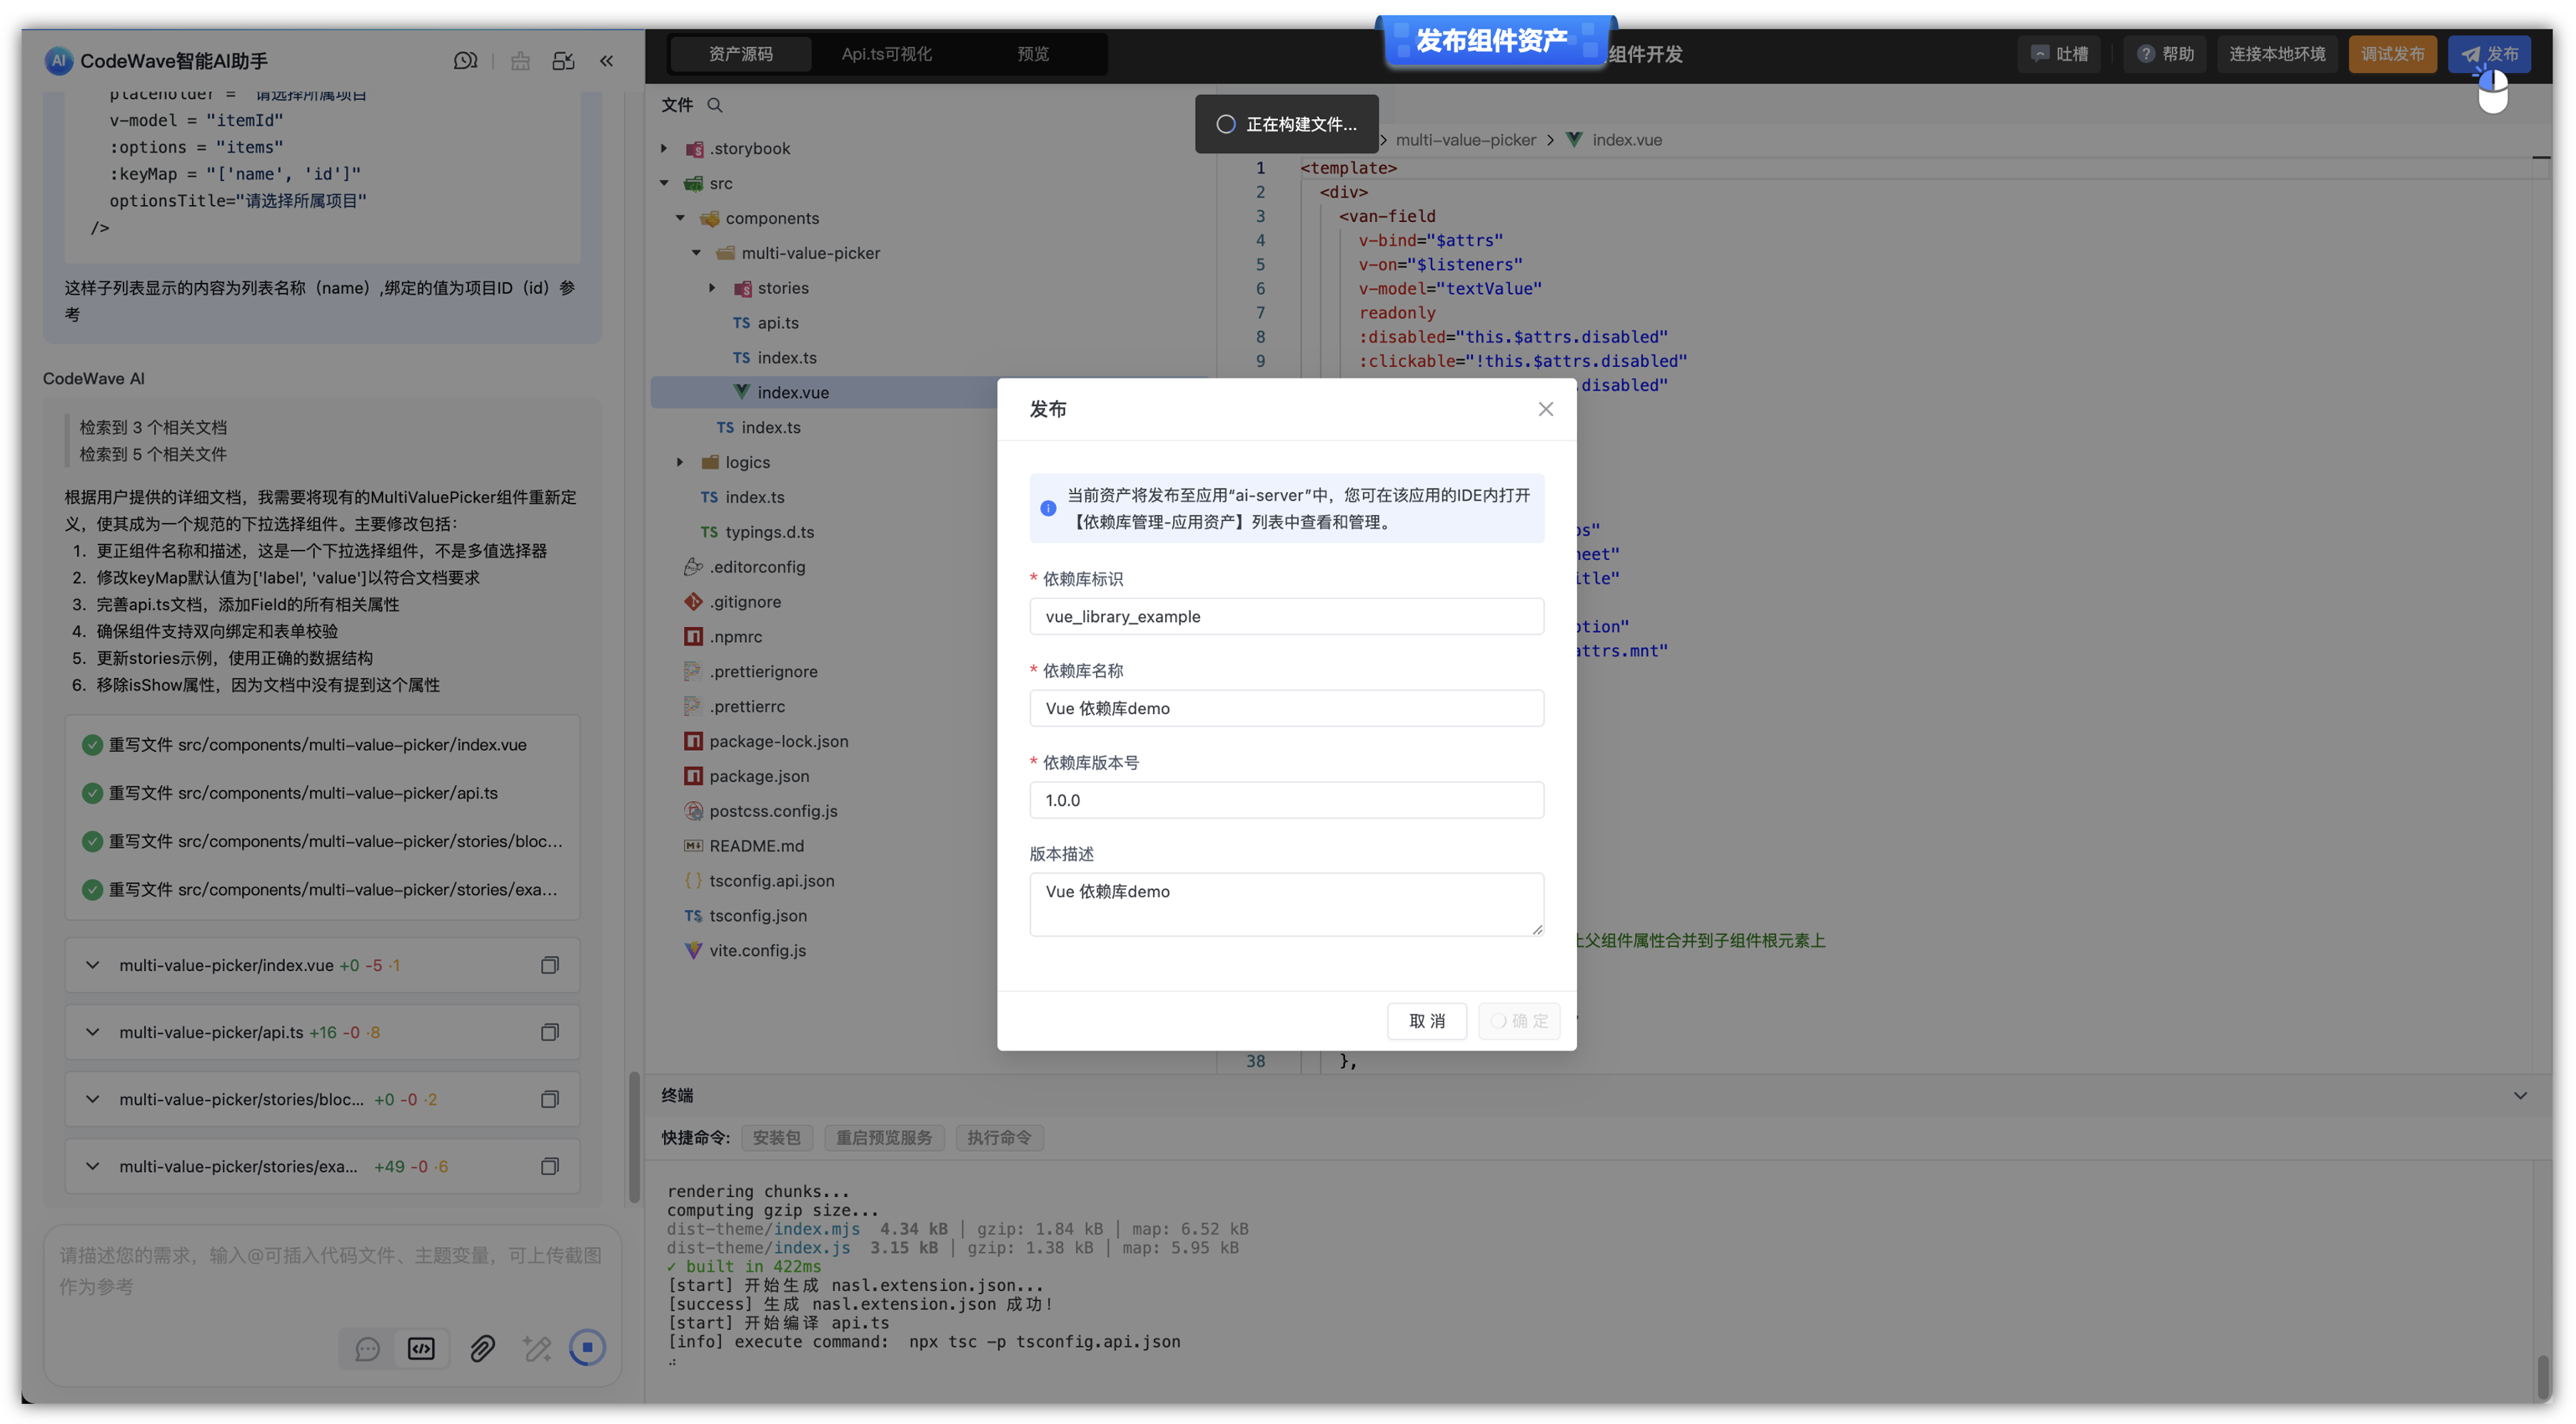Click 取消 in the publish dialog
The height and width of the screenshot is (1424, 2576).
click(1427, 1021)
